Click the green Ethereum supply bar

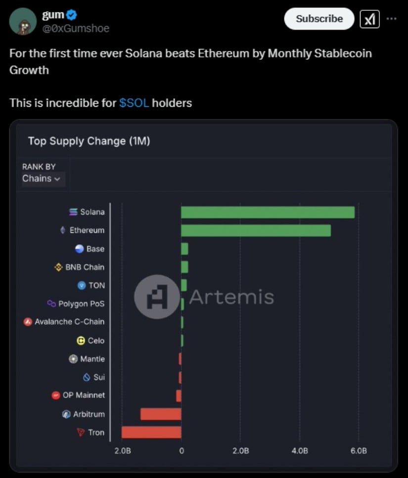[256, 230]
